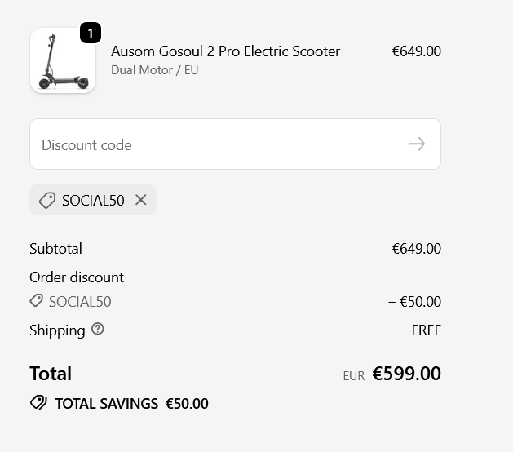This screenshot has width=513, height=452.
Task: Click the FREE shipping value
Action: coord(426,330)
